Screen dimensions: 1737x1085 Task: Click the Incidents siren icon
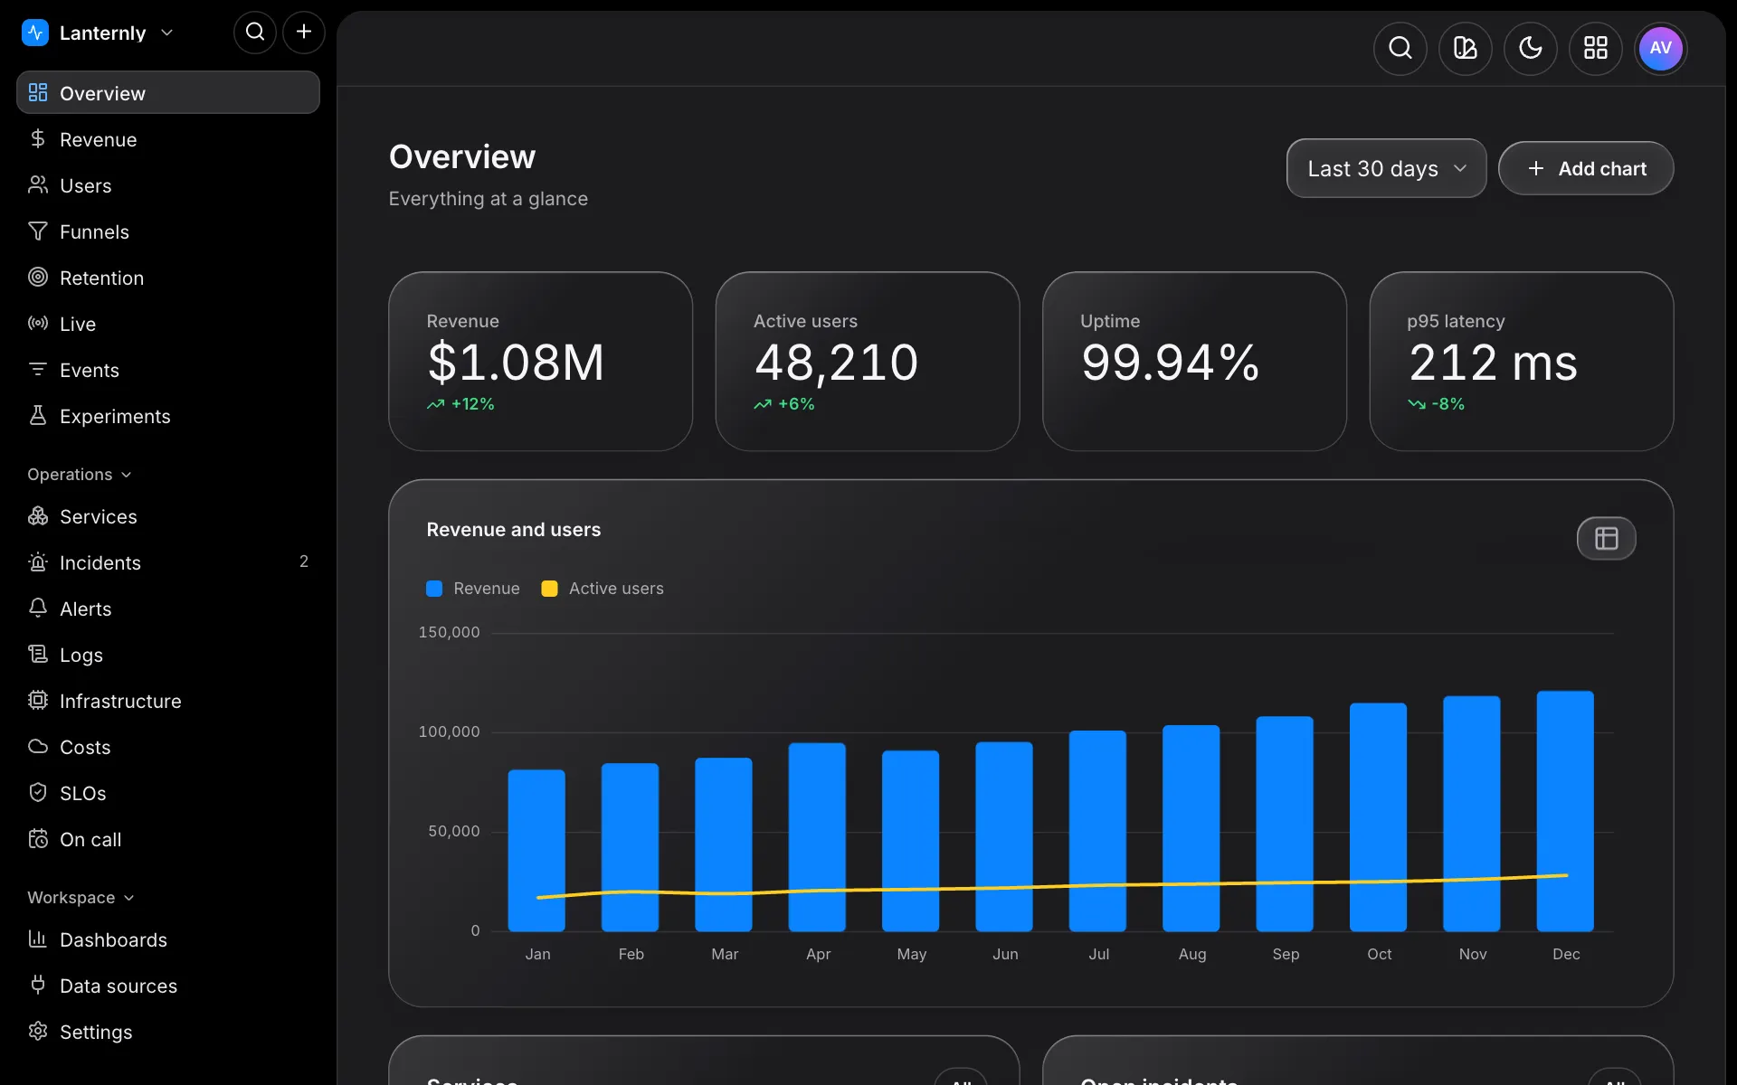[38, 561]
